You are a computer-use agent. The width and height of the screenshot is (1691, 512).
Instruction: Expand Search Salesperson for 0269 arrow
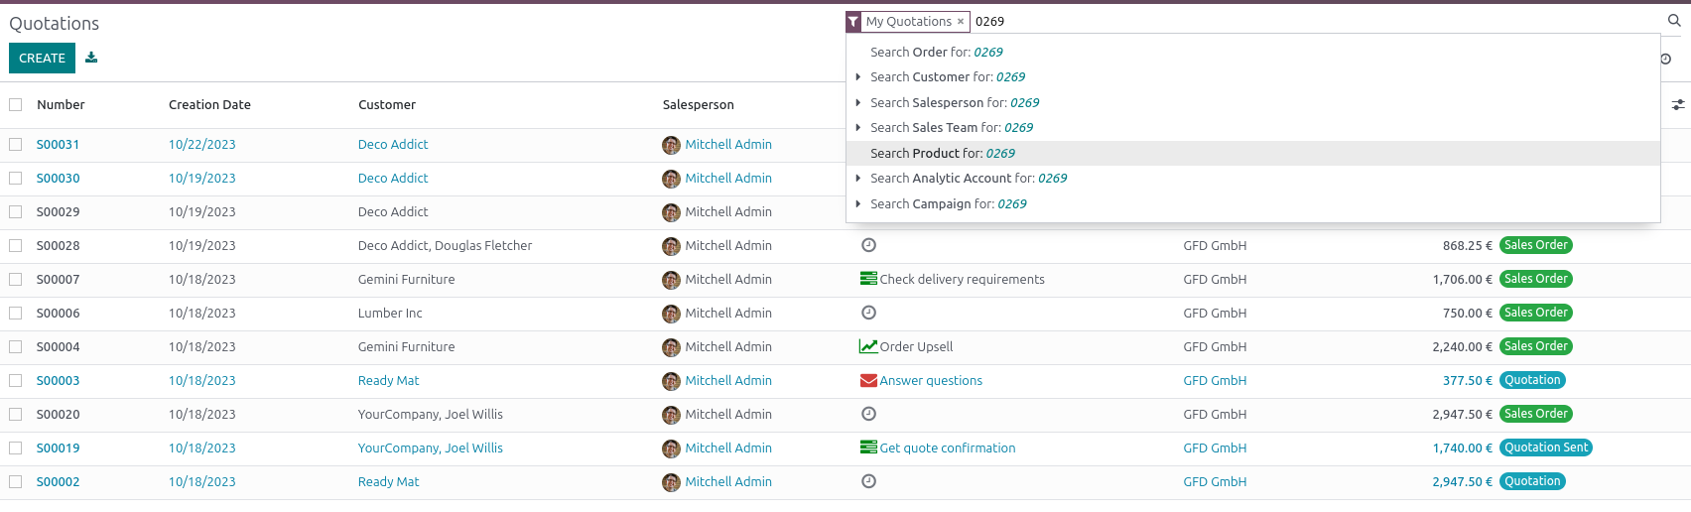point(858,102)
